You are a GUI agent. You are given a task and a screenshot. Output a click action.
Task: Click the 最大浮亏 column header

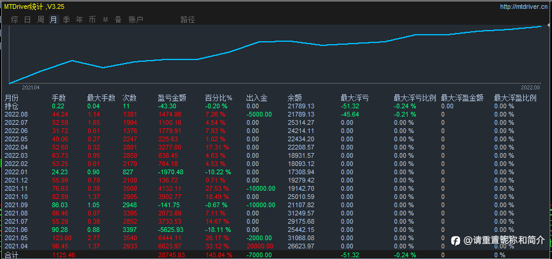pos(355,98)
